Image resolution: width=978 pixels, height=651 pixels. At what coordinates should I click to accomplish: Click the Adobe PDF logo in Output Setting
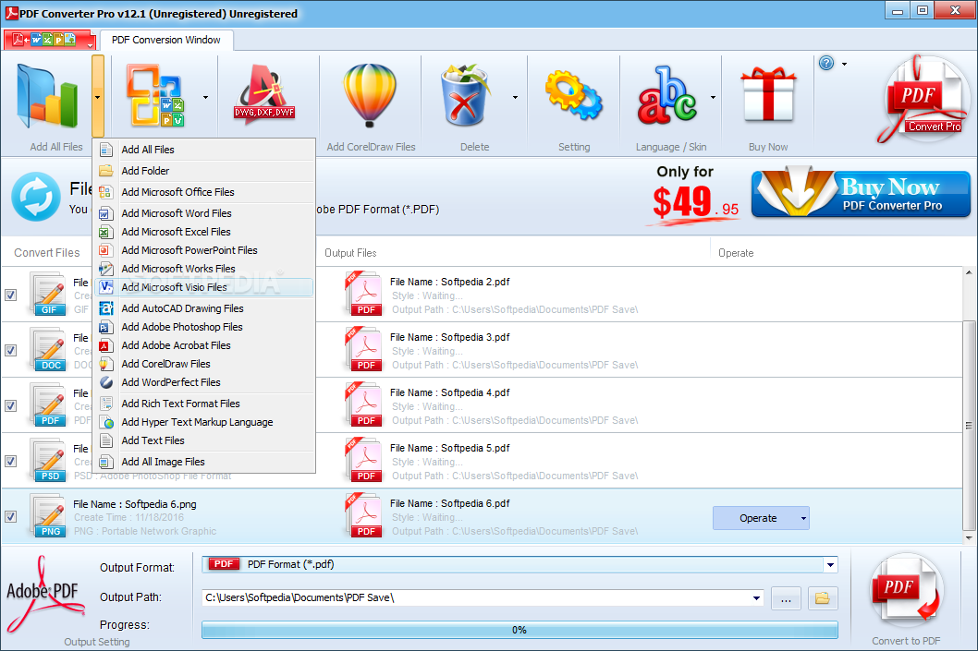coord(43,593)
